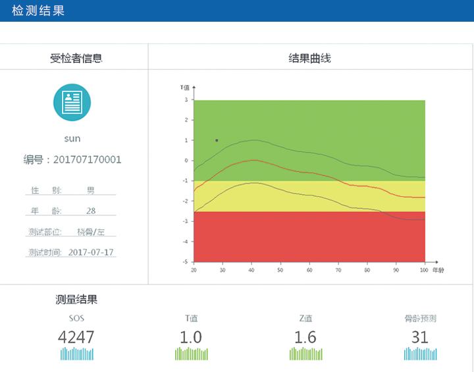Viewport: 474px width, 372px height.
Task: Click the red zone of the chart
Action: pos(309,237)
